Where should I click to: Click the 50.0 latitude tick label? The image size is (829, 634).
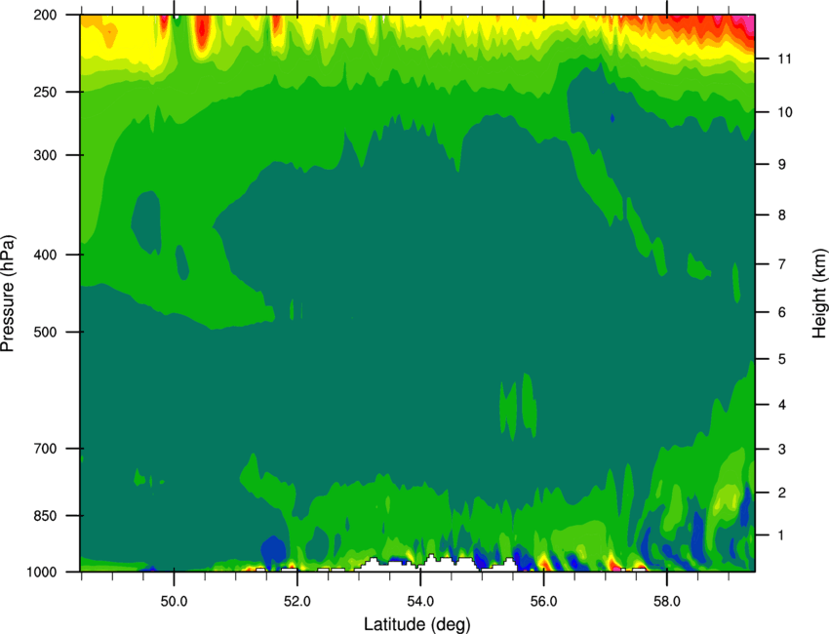[174, 602]
